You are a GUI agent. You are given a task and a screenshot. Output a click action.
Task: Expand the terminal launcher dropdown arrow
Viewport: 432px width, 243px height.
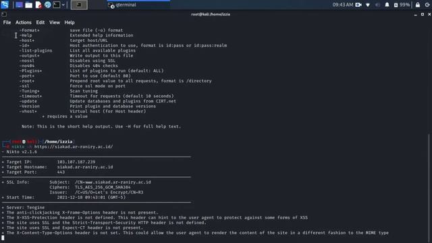63,5
